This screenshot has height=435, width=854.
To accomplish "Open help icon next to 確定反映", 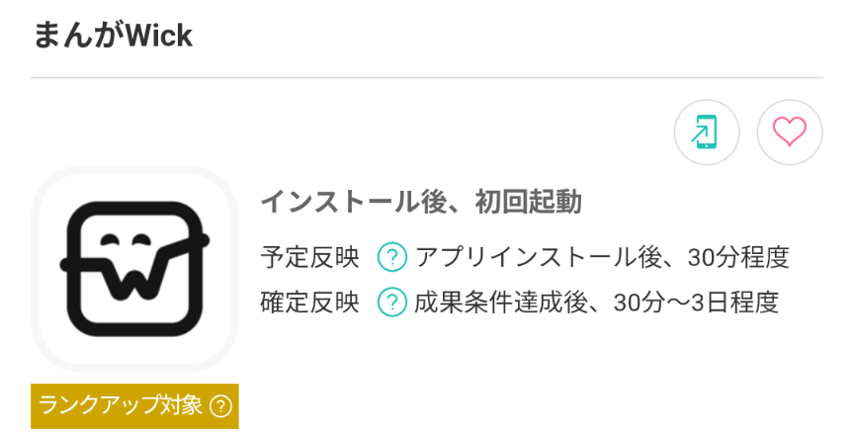I will [x=392, y=303].
